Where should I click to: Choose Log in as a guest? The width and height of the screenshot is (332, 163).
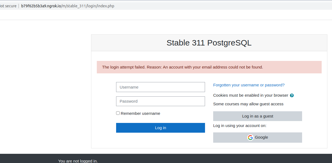coord(257,116)
